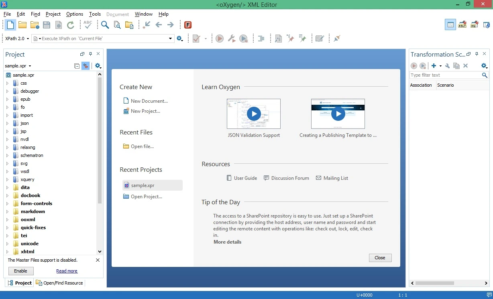This screenshot has width=493, height=299.
Task: Click Project panel settings gear
Action: [x=98, y=66]
